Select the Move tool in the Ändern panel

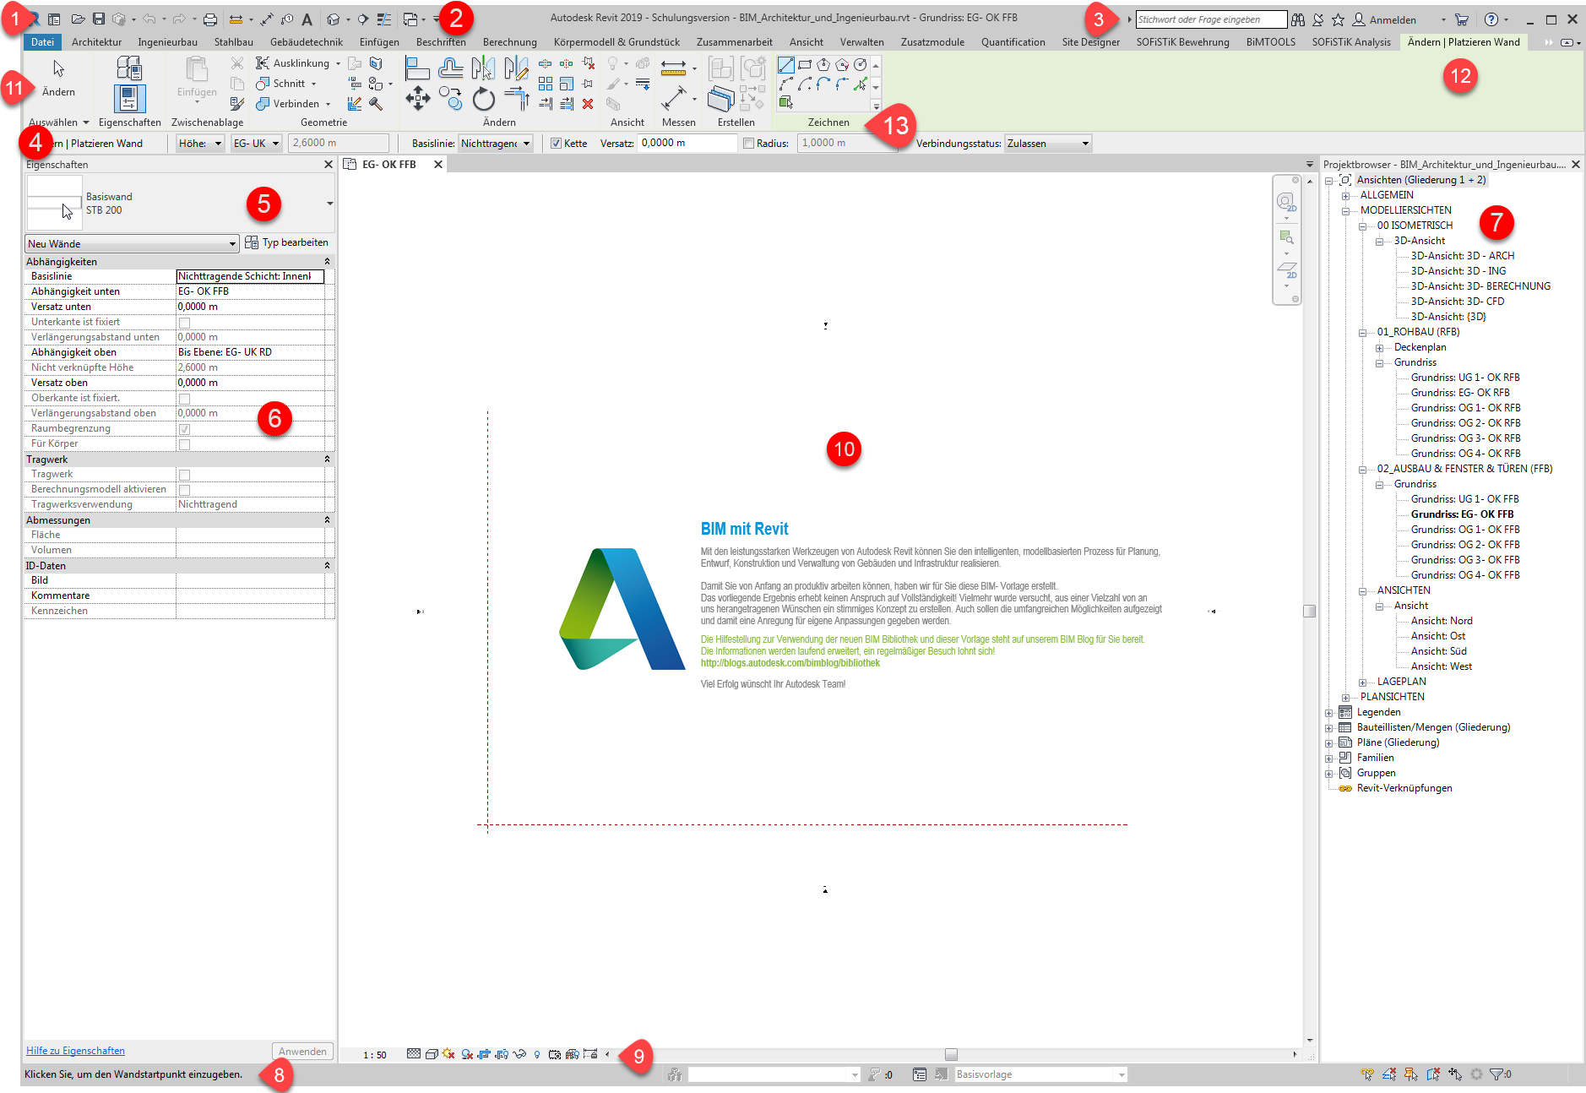(x=417, y=99)
